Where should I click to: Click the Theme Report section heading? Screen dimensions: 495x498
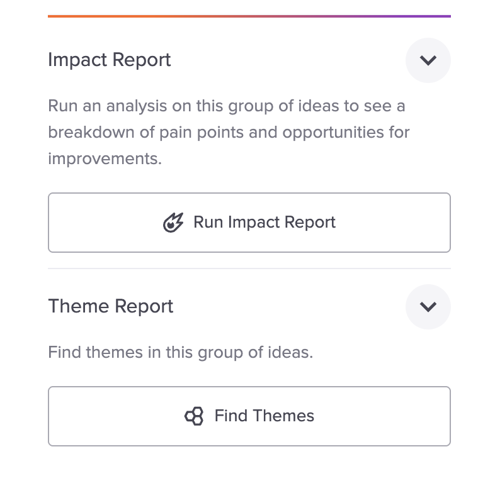(111, 307)
